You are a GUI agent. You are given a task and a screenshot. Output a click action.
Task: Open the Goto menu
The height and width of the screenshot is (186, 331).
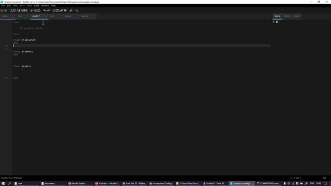point(22,6)
